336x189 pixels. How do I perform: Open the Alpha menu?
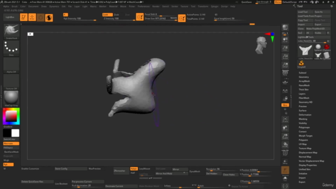click(6, 6)
